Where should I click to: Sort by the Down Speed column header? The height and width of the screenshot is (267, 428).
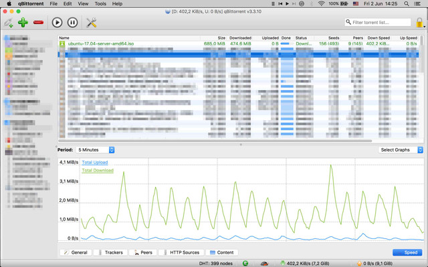[378, 38]
